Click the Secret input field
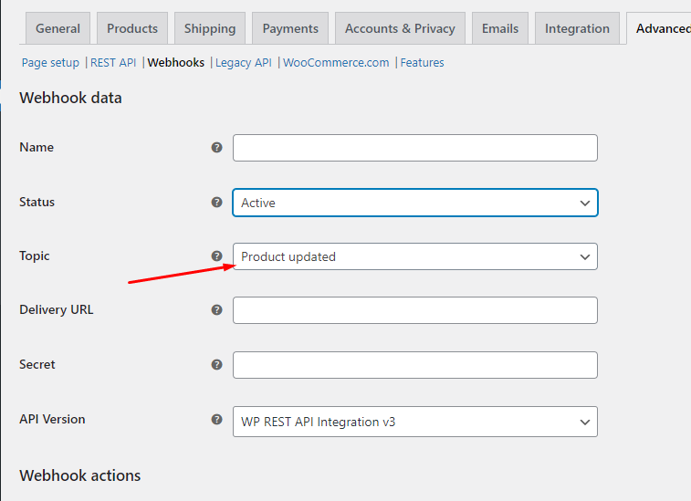 pos(415,365)
